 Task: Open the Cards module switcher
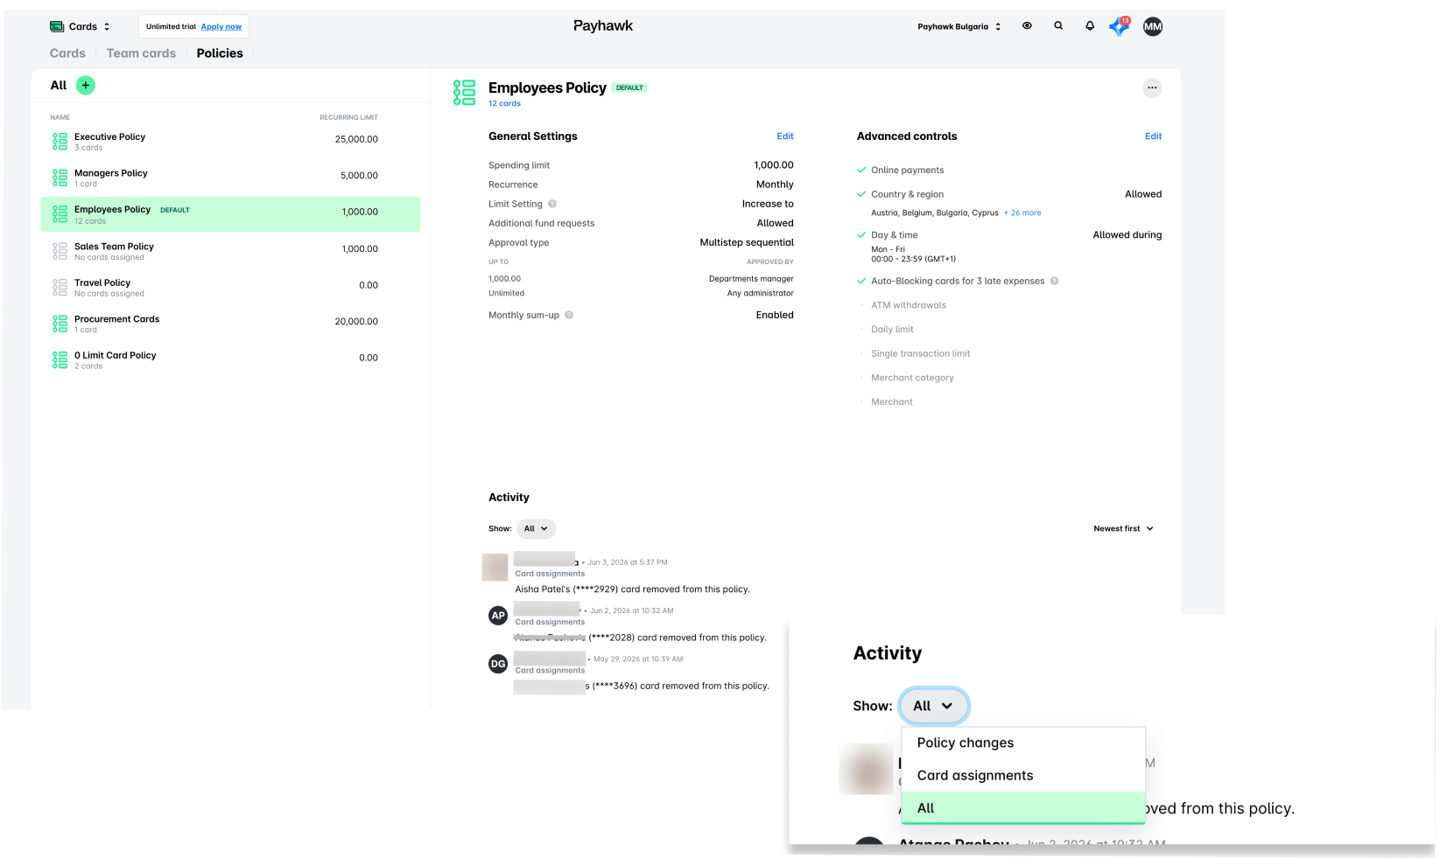click(80, 26)
